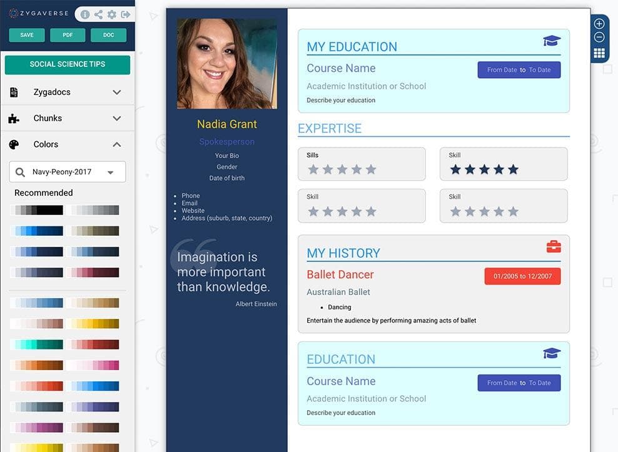
Task: Open settings via the gear icon
Action: tap(112, 14)
